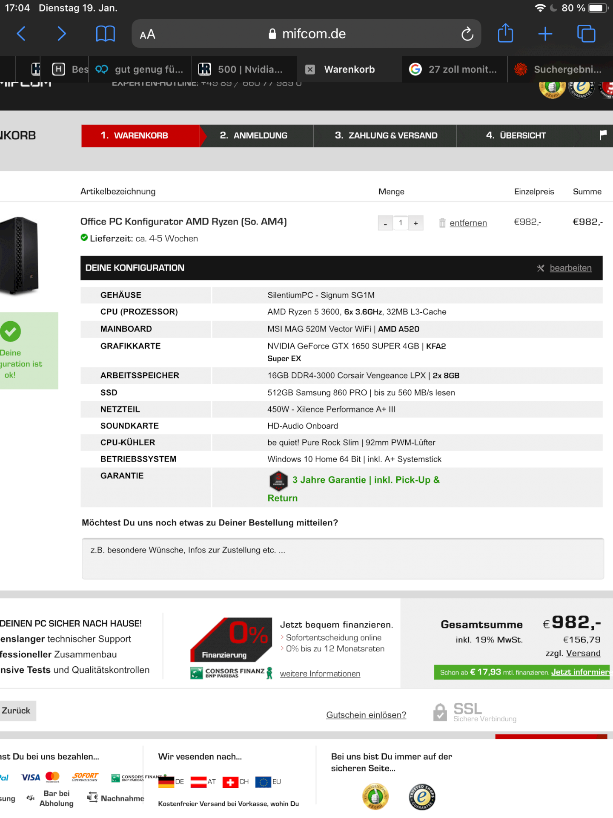The height and width of the screenshot is (818, 613).
Task: Tap the flag icon after Übersicht
Action: pos(603,135)
